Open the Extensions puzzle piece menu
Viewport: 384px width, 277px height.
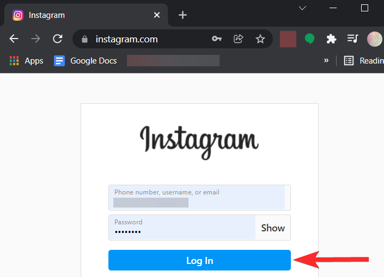pos(331,39)
